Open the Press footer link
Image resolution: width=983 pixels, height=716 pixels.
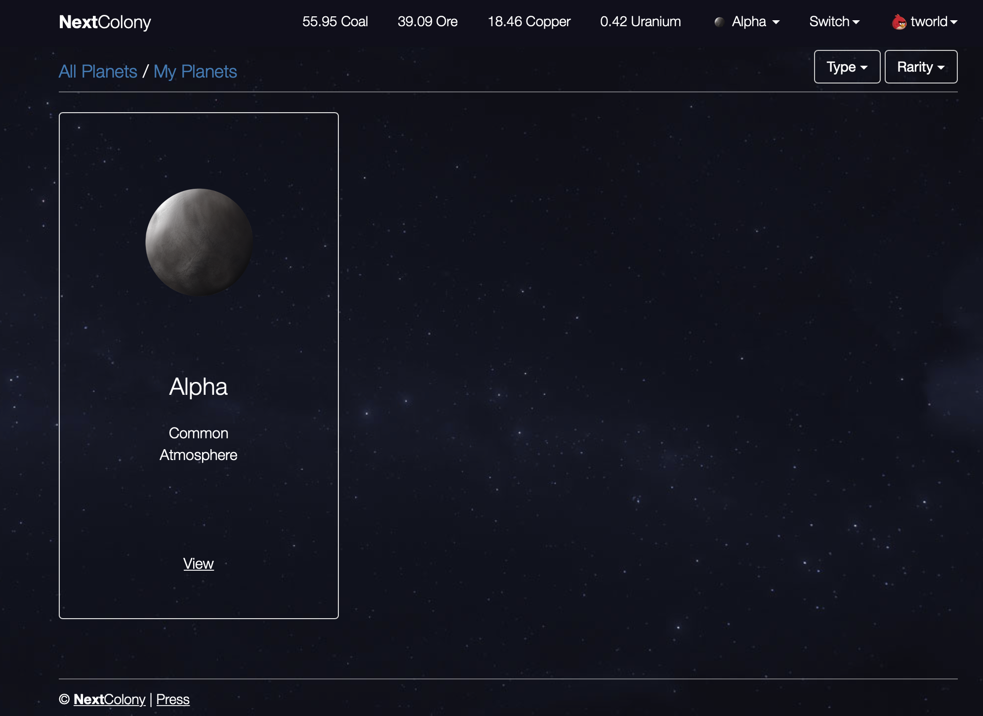tap(173, 699)
